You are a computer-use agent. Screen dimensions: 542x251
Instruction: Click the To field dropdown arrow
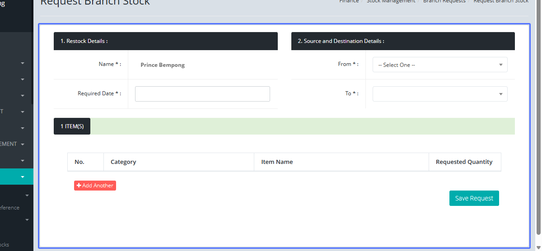pyautogui.click(x=500, y=94)
